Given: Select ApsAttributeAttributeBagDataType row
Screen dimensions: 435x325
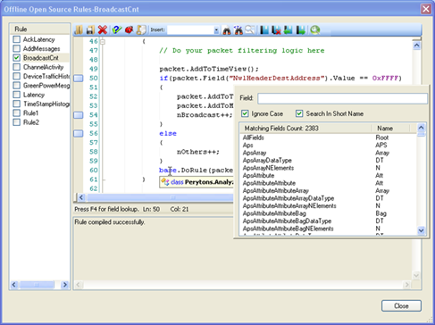Looking at the screenshot, I should tap(328, 221).
